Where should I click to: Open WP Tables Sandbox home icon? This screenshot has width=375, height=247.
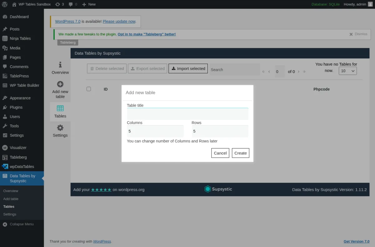click(14, 4)
